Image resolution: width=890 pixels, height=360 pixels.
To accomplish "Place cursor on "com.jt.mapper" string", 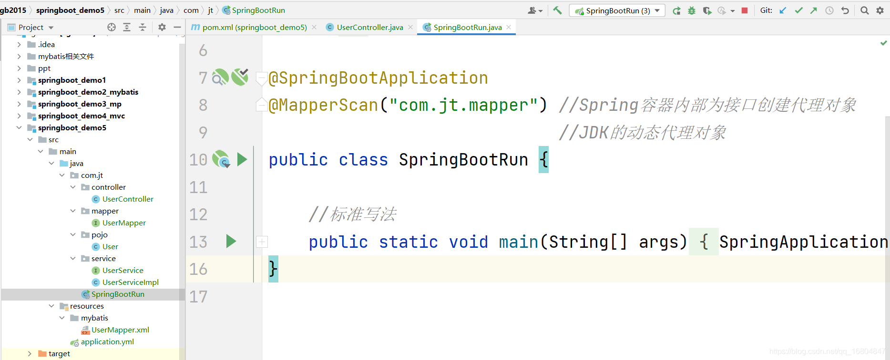I will 464,105.
